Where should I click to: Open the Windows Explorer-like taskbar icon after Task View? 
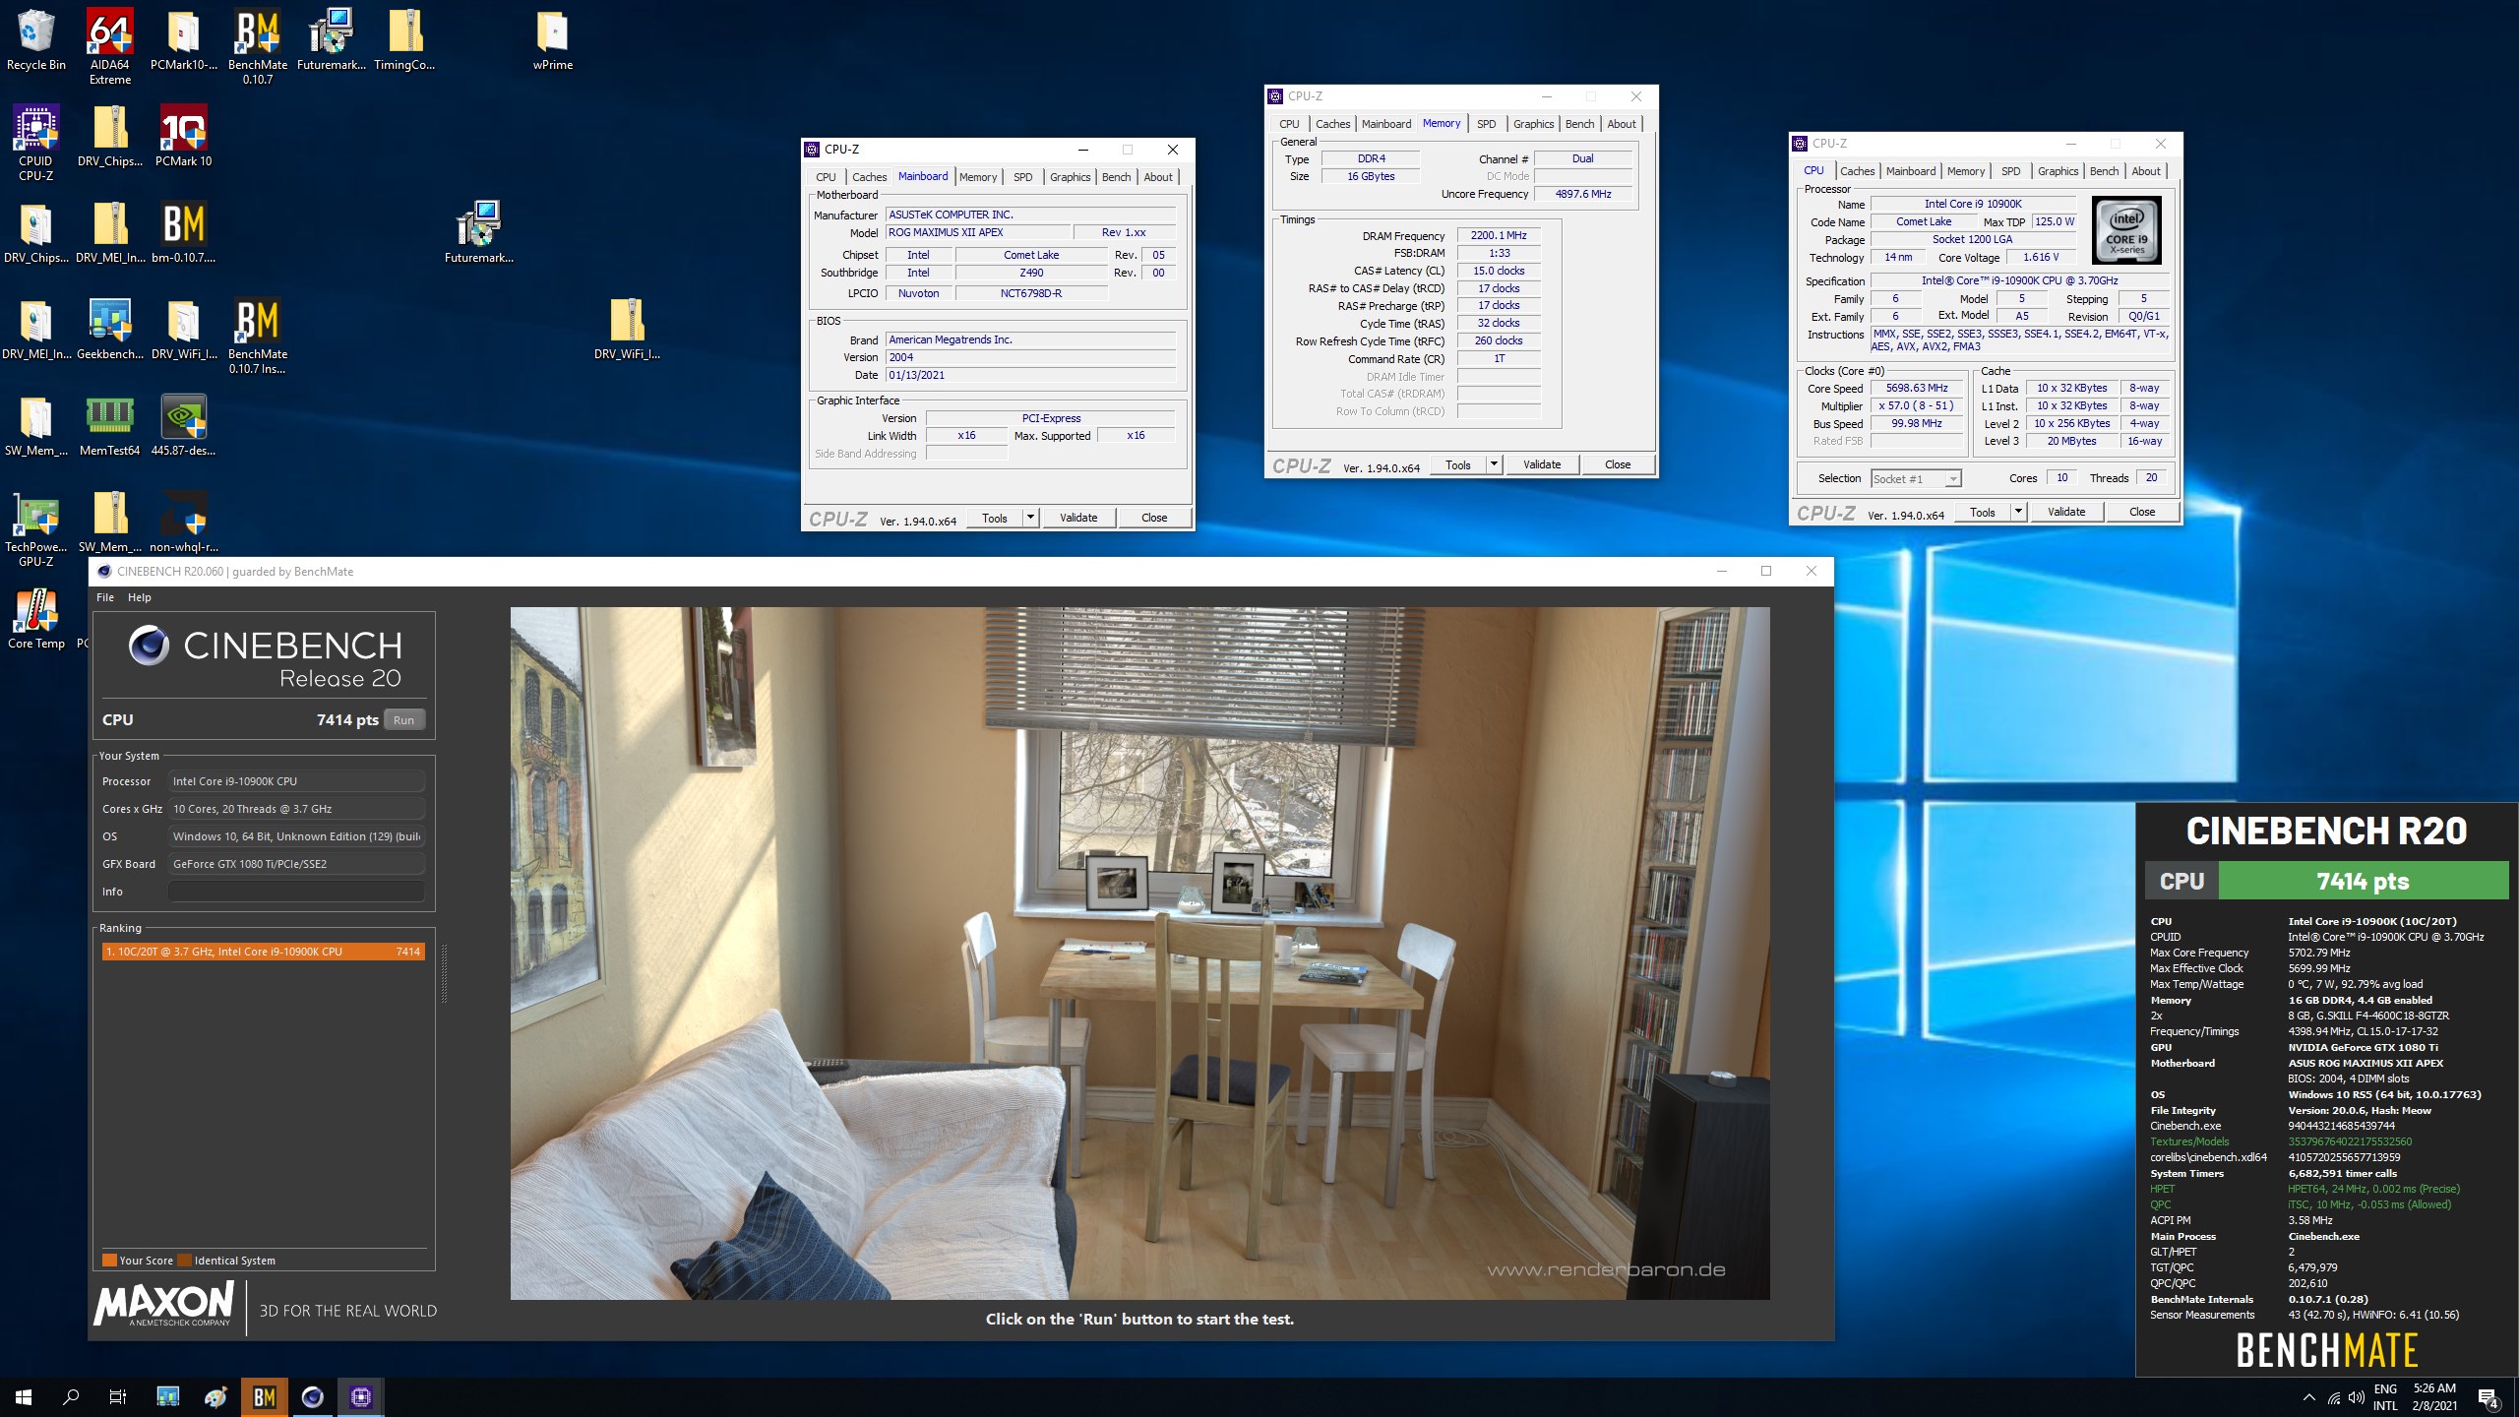[168, 1396]
